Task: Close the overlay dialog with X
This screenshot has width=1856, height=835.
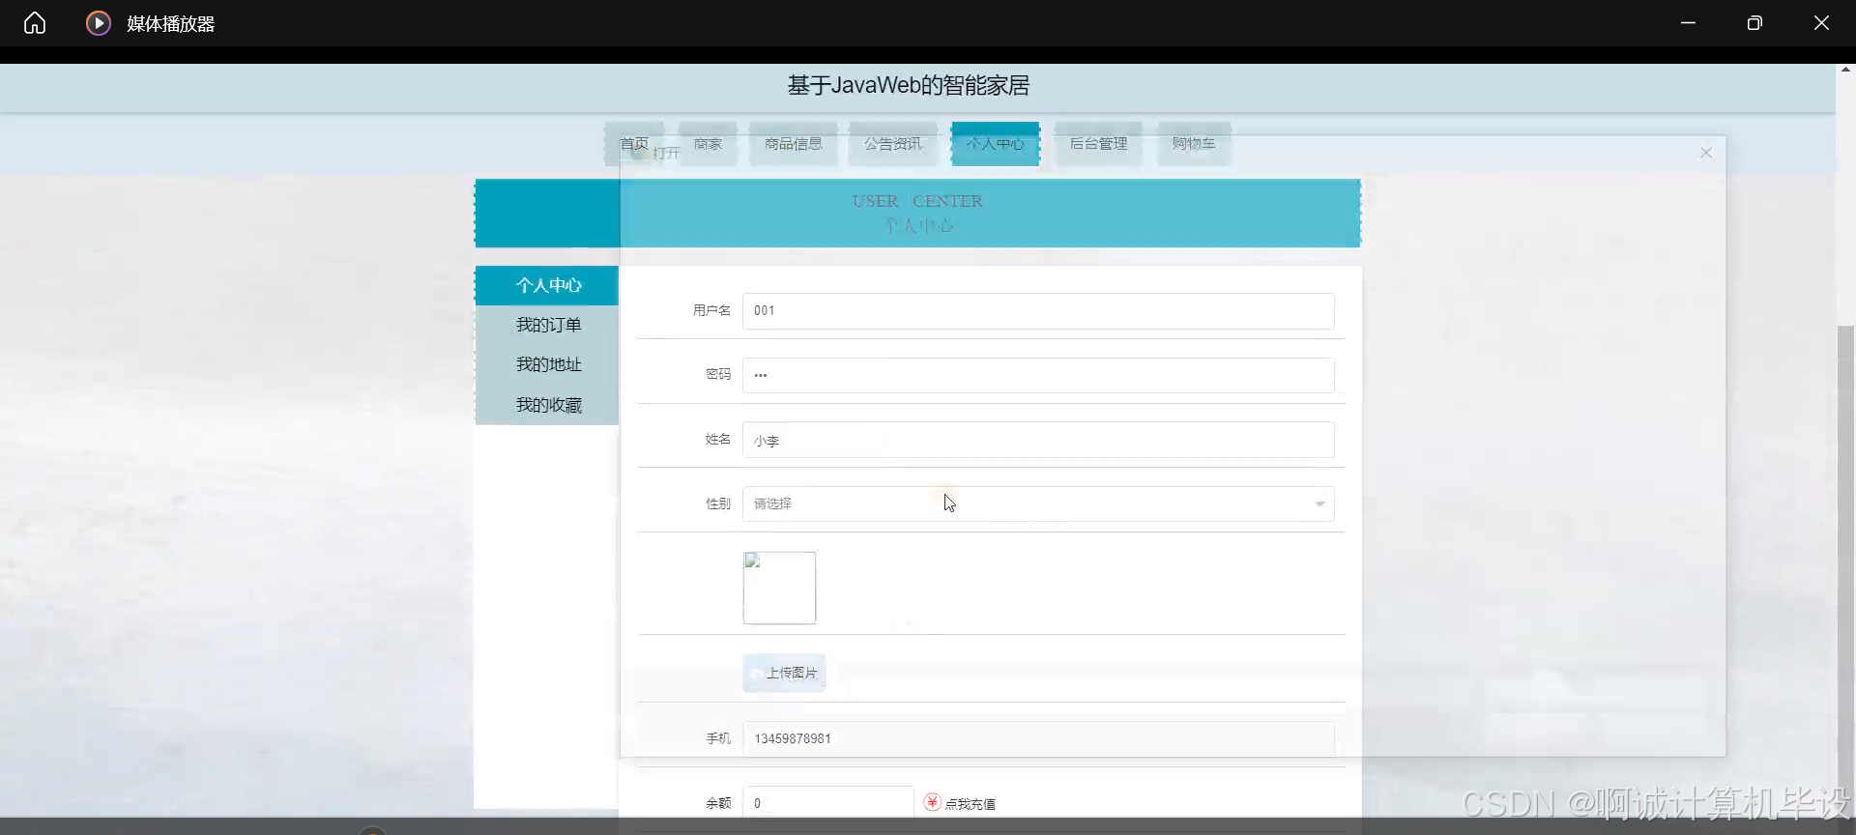Action: click(1706, 153)
